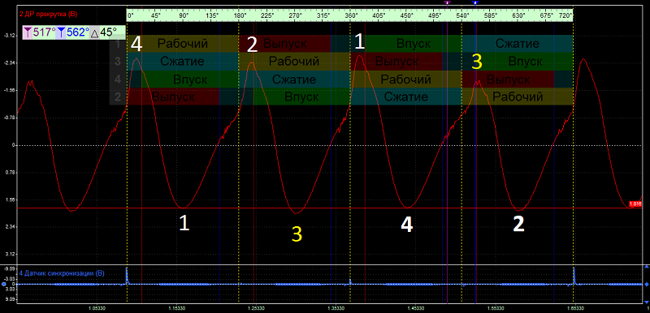Viewport: 650px width, 313px height.
Task: Select the purple marker handle above the ruler
Action: pyautogui.click(x=447, y=2)
